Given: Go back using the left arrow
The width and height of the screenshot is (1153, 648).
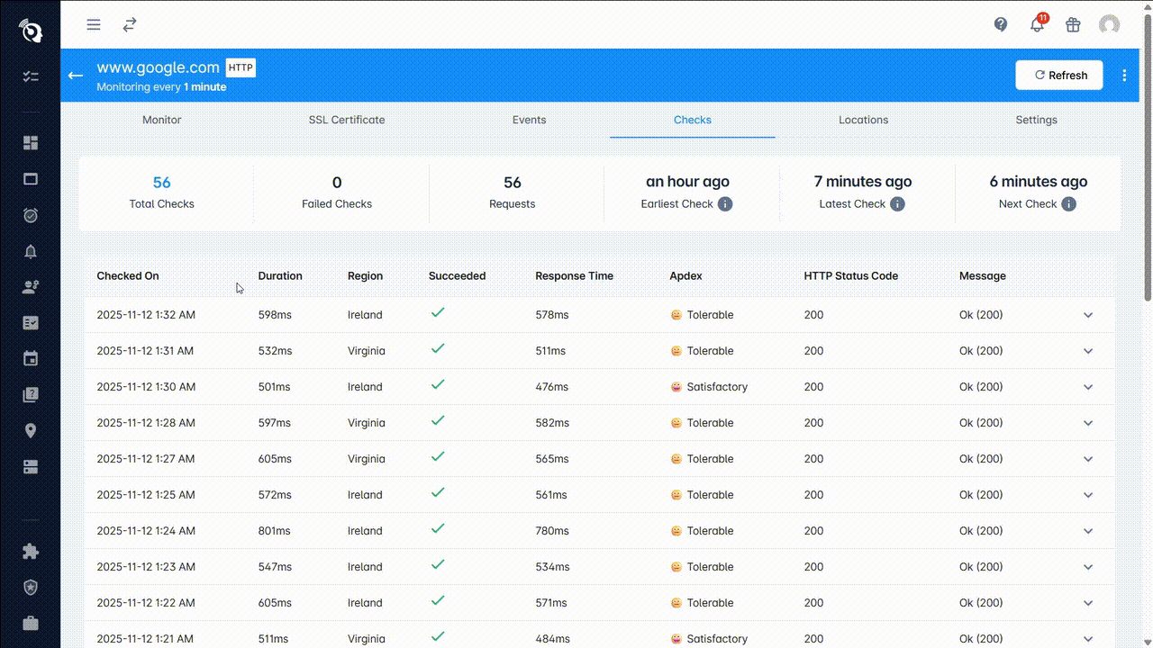Looking at the screenshot, I should click(x=76, y=76).
